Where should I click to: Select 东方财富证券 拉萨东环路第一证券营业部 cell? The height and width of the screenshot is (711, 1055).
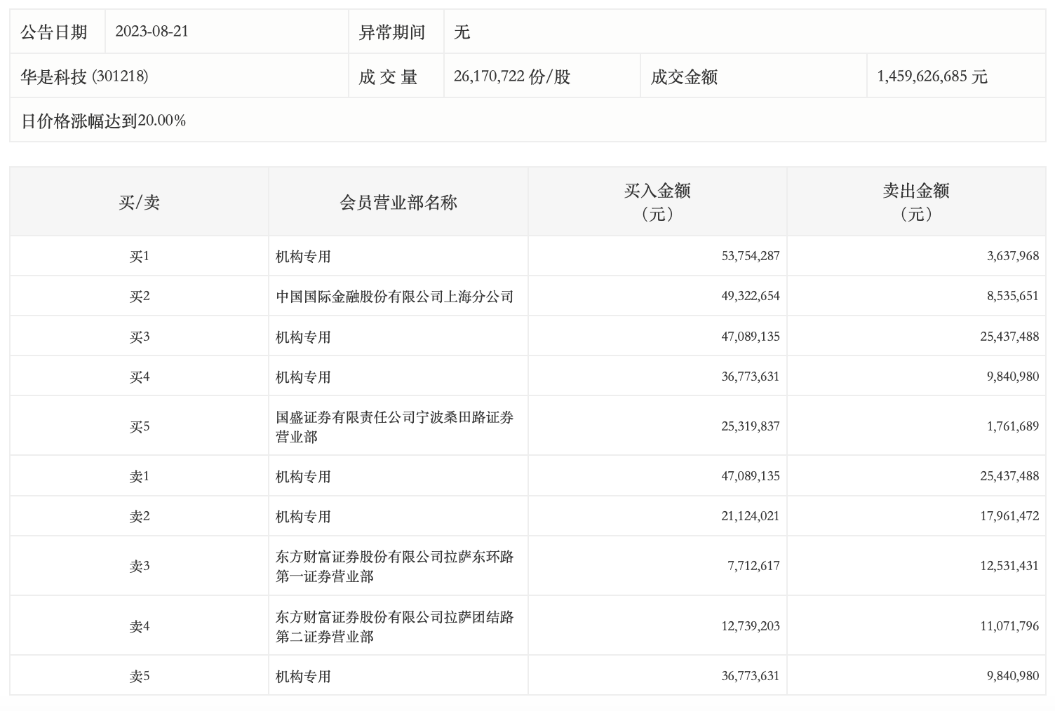(x=394, y=566)
